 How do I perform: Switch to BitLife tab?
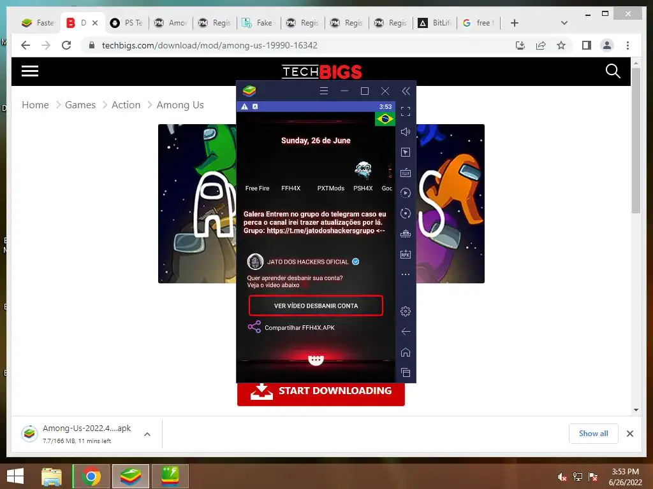click(x=435, y=23)
